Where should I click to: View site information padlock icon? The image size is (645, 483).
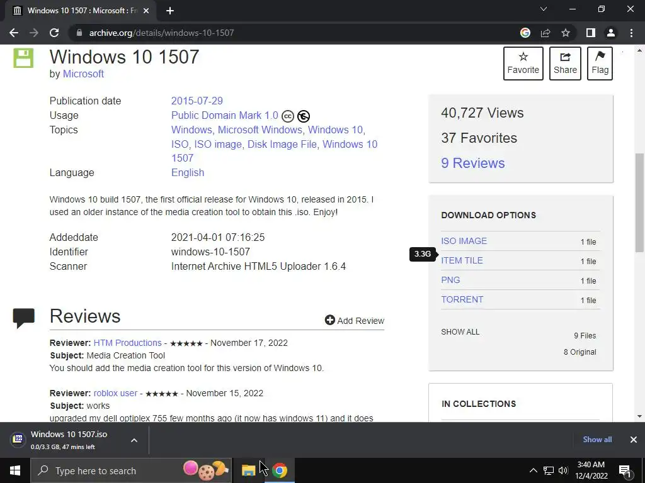click(x=79, y=33)
